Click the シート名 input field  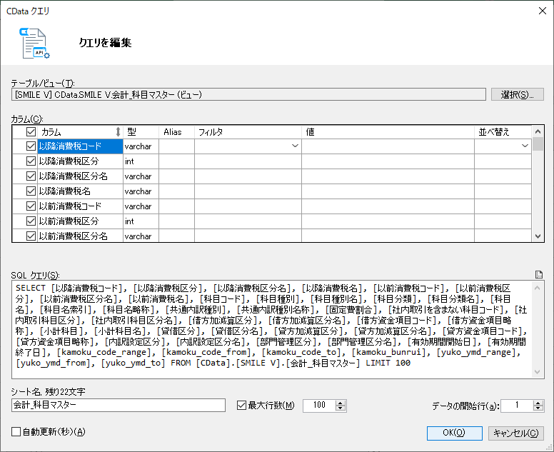coord(119,406)
